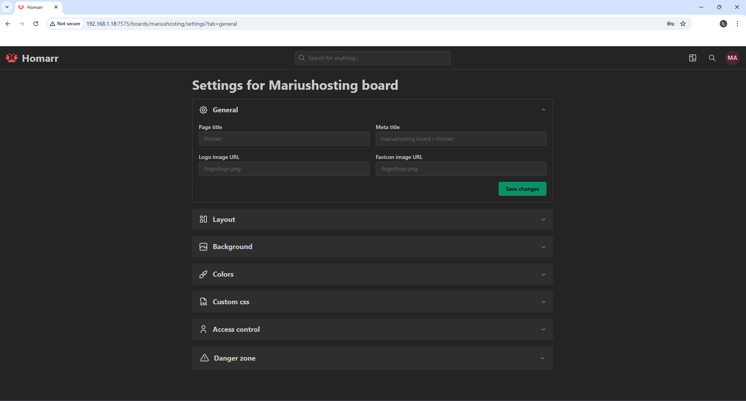The height and width of the screenshot is (401, 746).
Task: Click the header magnifier search icon
Action: click(712, 58)
